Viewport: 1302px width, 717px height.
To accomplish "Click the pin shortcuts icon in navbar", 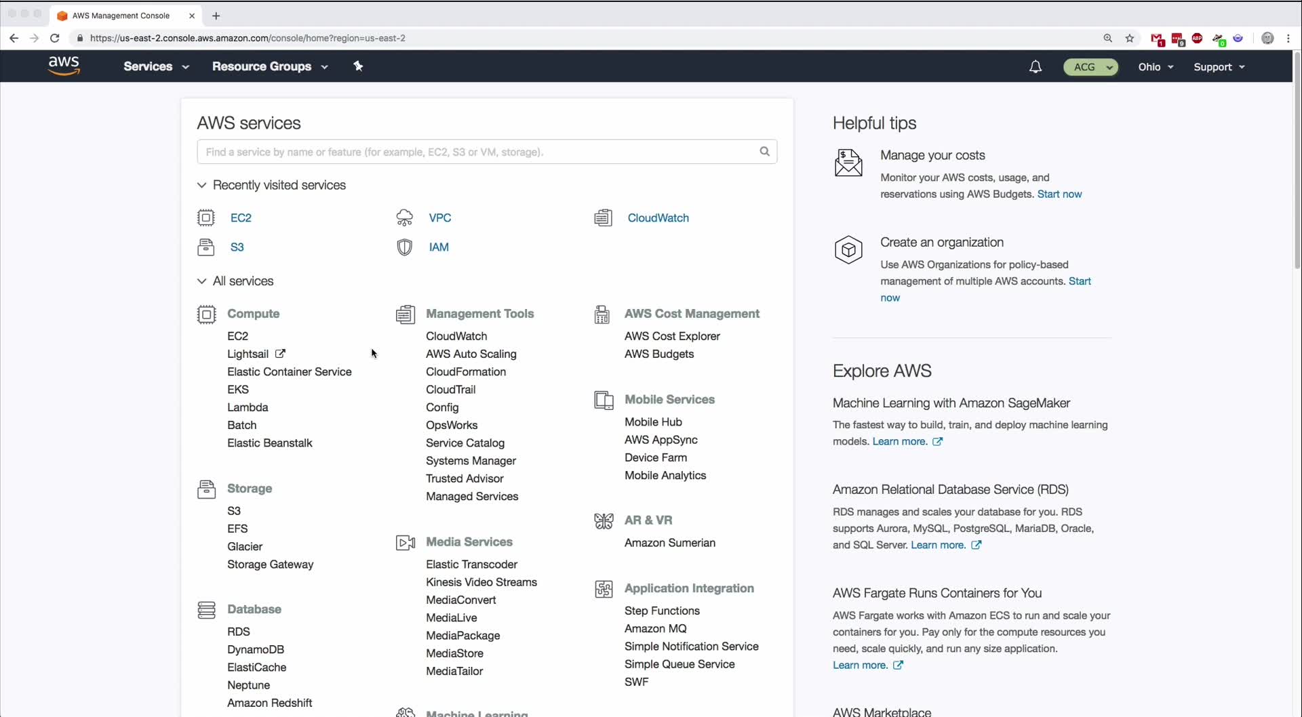I will pyautogui.click(x=358, y=66).
